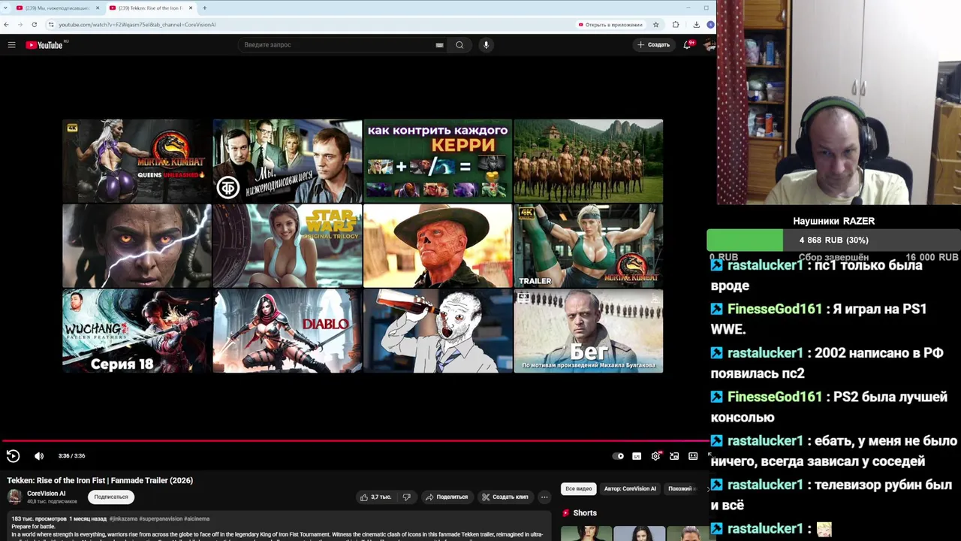This screenshot has width=961, height=541.
Task: Open the red-faced cowboy hat thumbnail
Action: pos(438,246)
